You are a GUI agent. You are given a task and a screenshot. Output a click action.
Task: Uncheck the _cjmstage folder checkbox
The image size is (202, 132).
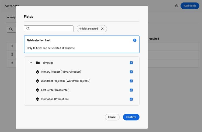pos(131,63)
